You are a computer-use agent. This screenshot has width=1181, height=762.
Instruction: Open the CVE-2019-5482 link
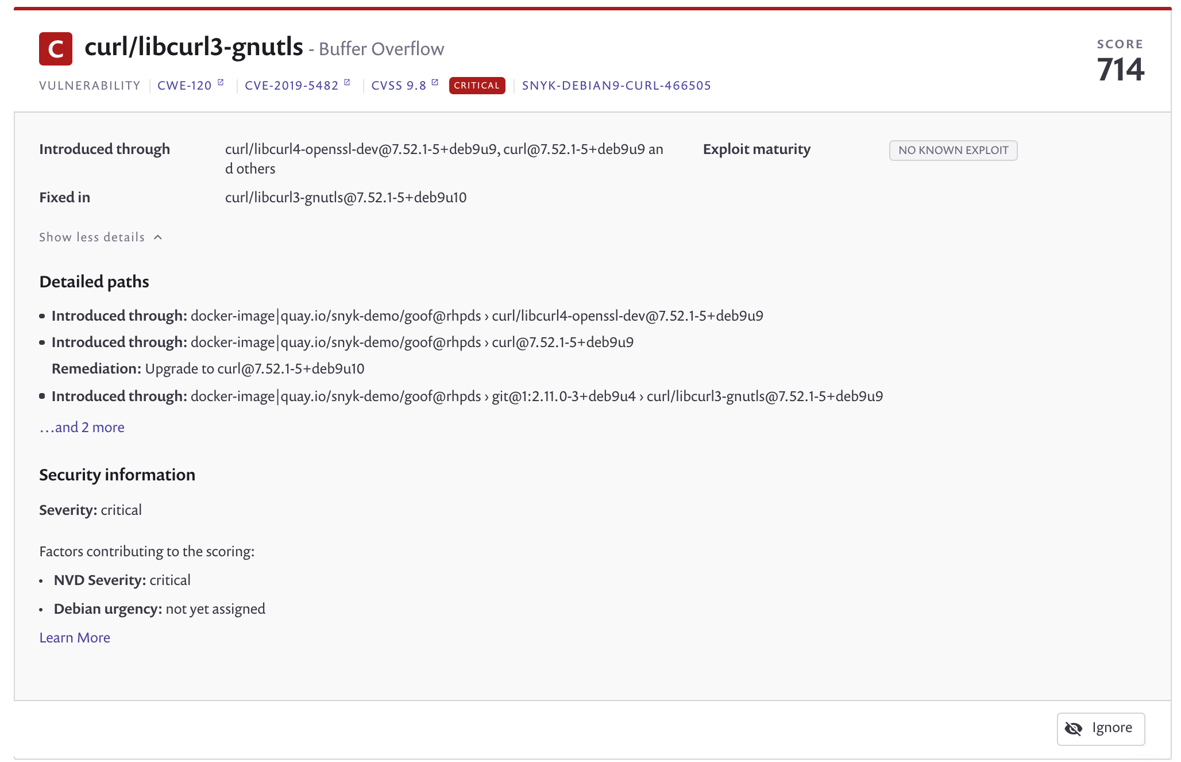coord(291,86)
